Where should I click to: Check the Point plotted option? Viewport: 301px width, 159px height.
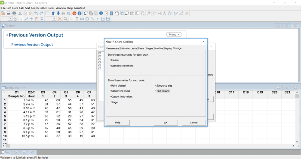tap(111, 86)
